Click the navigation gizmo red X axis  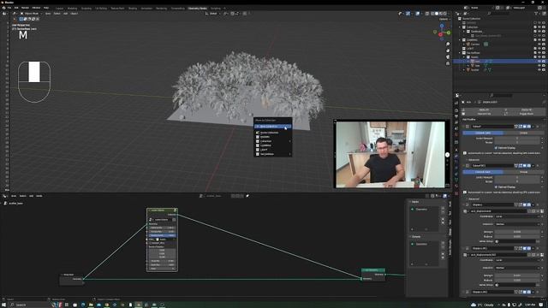(440, 34)
